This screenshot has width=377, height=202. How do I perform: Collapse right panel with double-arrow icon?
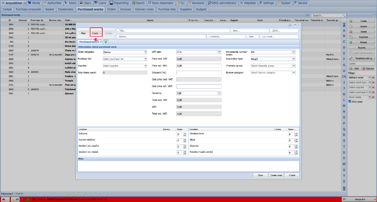(374, 15)
